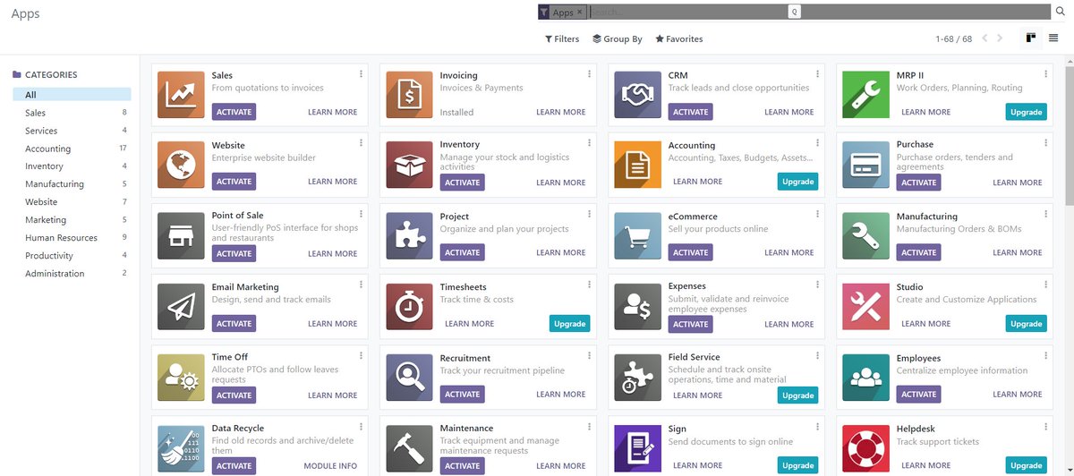The height and width of the screenshot is (476, 1074).
Task: Click the Accounting document icon
Action: [637, 165]
